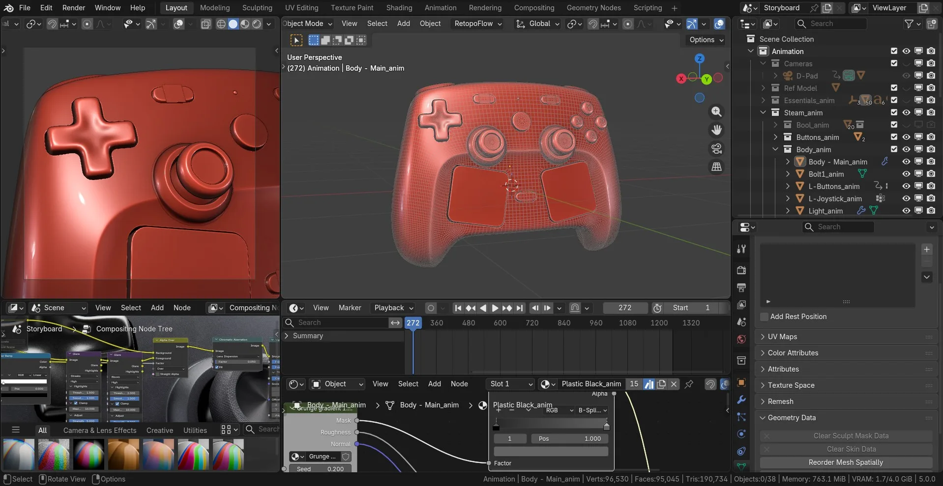The image size is (943, 486).
Task: Click the Blender logo menu
Action: [8, 8]
